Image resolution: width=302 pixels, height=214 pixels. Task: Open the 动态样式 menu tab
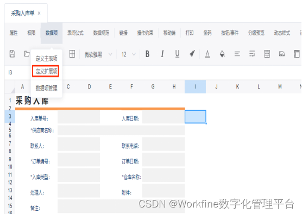[x=282, y=33]
